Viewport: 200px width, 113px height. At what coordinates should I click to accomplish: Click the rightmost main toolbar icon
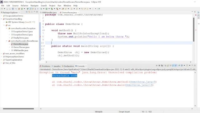pos(99,9)
